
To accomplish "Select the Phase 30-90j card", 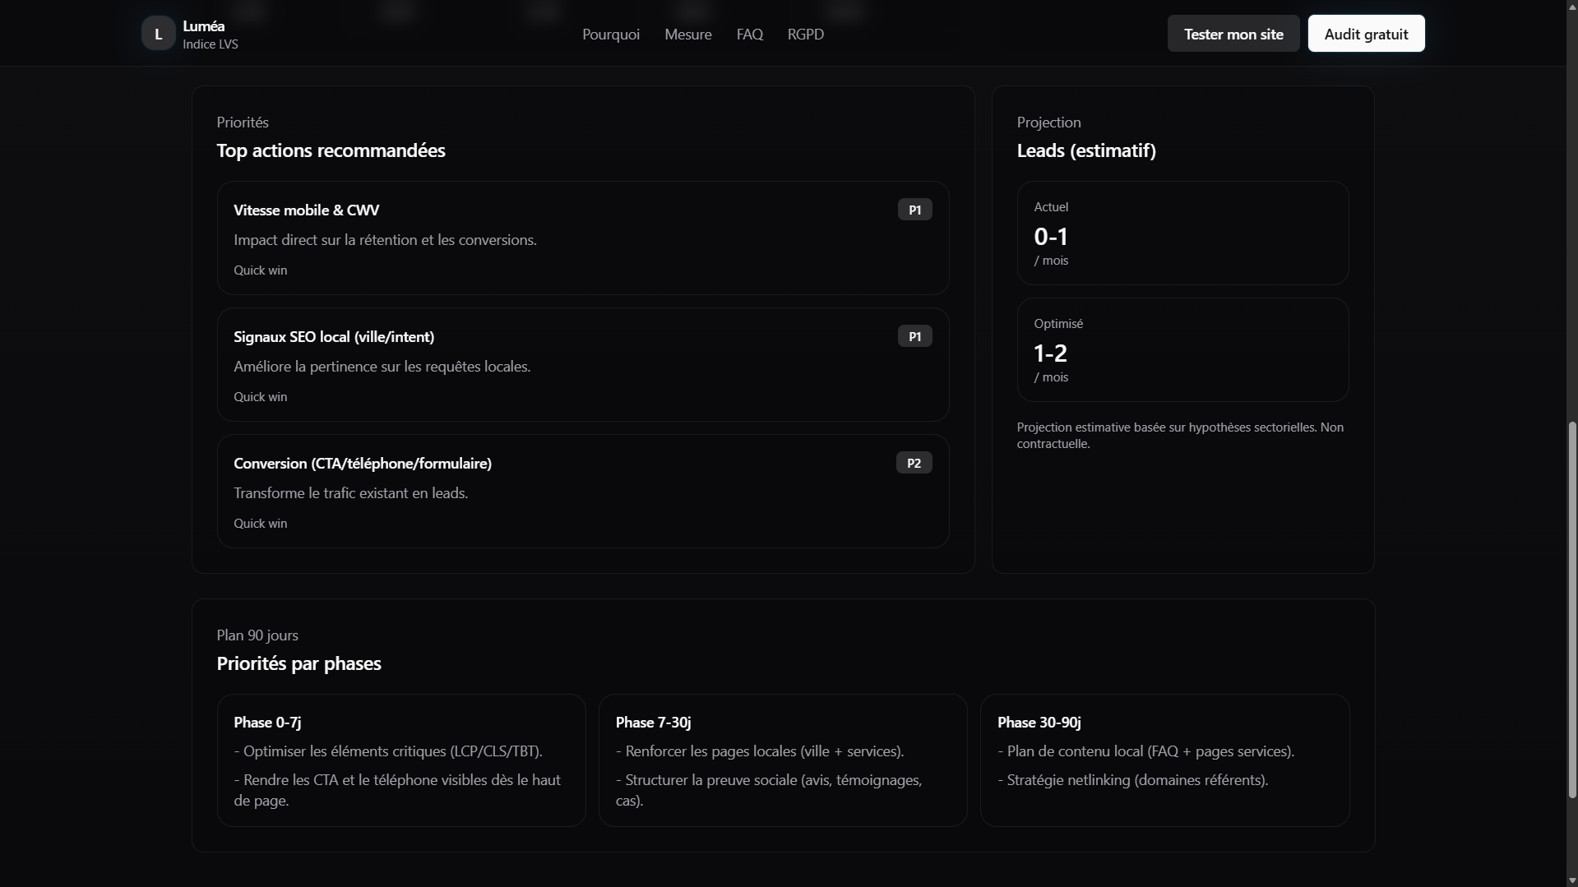I will [x=1164, y=760].
